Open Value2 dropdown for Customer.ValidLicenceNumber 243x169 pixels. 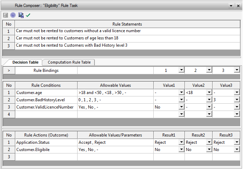click(209, 107)
